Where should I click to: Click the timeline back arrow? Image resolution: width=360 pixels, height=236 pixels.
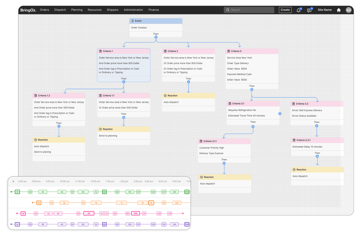point(13,181)
